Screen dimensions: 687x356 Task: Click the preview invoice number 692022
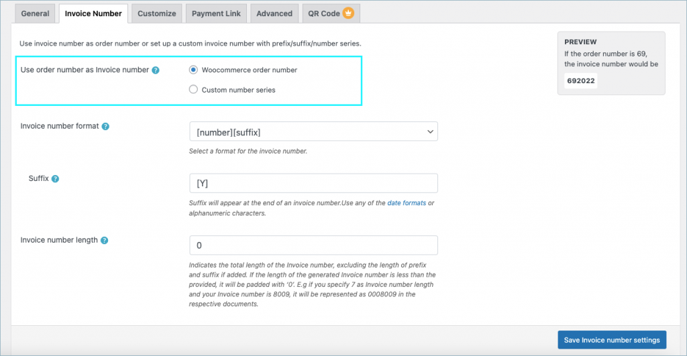point(580,80)
